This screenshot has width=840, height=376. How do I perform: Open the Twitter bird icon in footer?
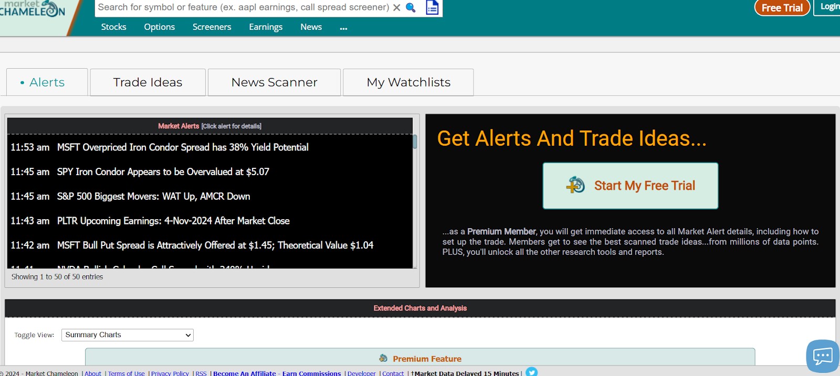531,372
